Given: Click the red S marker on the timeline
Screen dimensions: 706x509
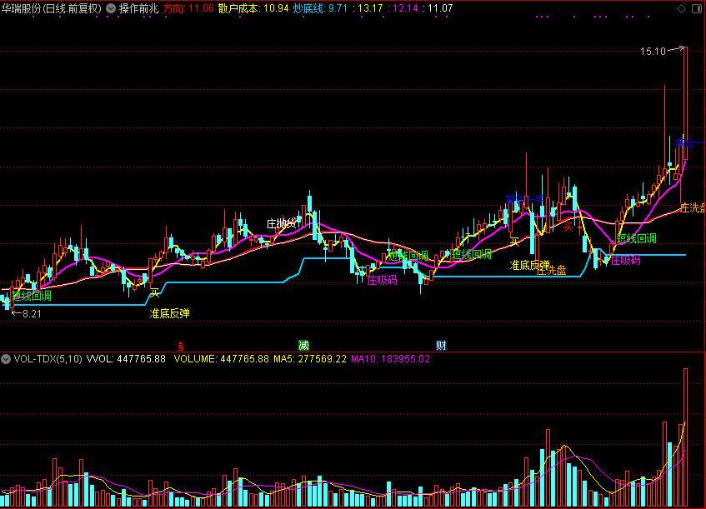Looking at the screenshot, I should [181, 346].
